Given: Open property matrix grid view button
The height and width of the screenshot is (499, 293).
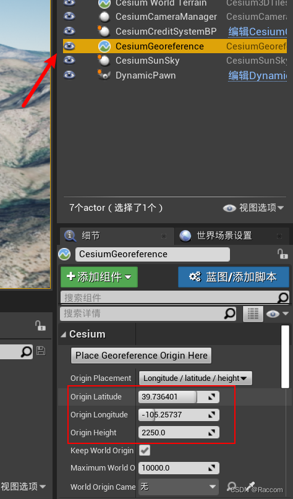Looking at the screenshot, I should (x=253, y=313).
